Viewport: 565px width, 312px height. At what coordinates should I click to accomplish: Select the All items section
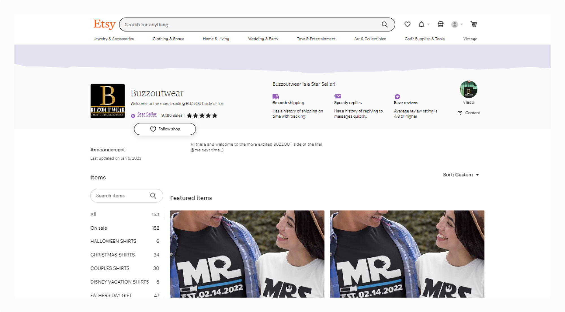click(x=125, y=214)
